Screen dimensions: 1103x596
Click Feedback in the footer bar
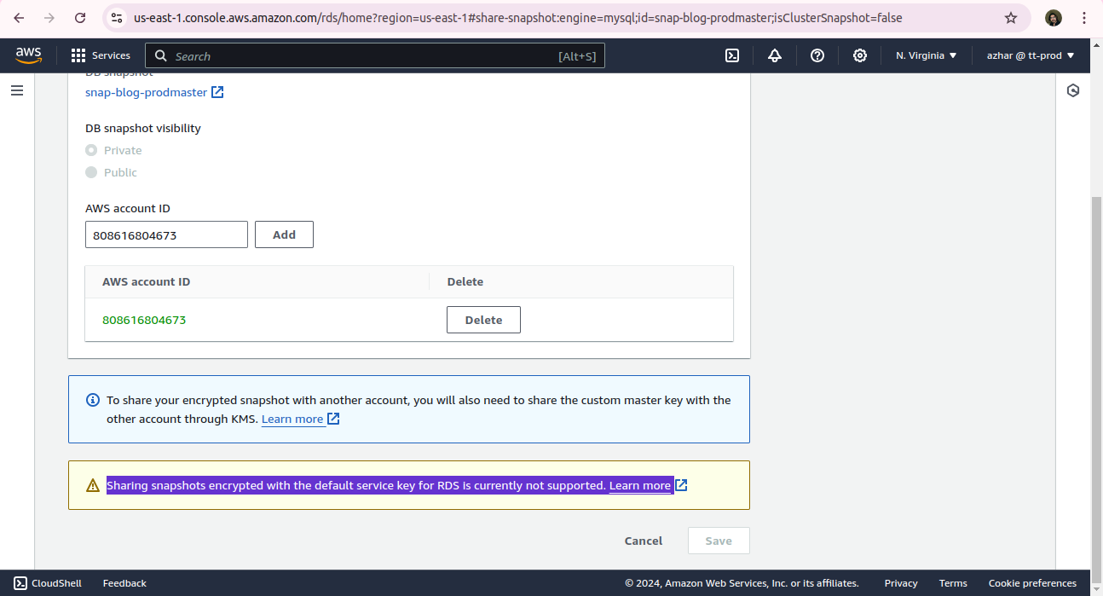coord(124,583)
